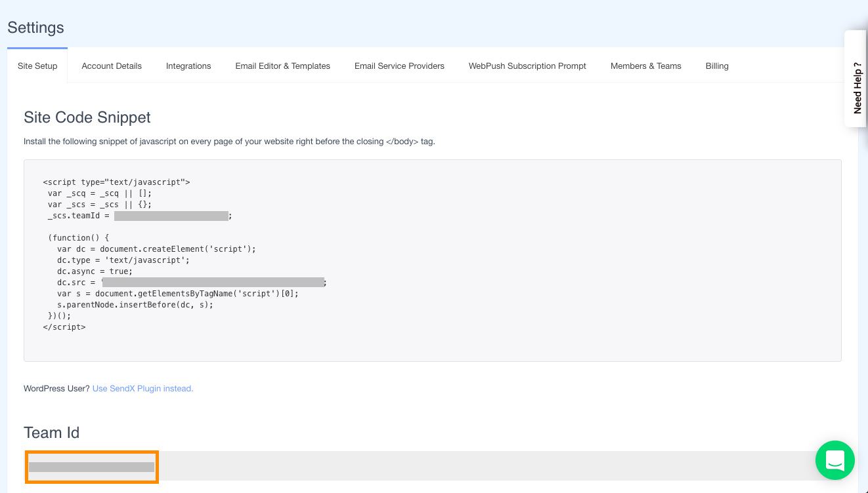Click the Site Code Snippet heading
The height and width of the screenshot is (493, 868).
[87, 117]
